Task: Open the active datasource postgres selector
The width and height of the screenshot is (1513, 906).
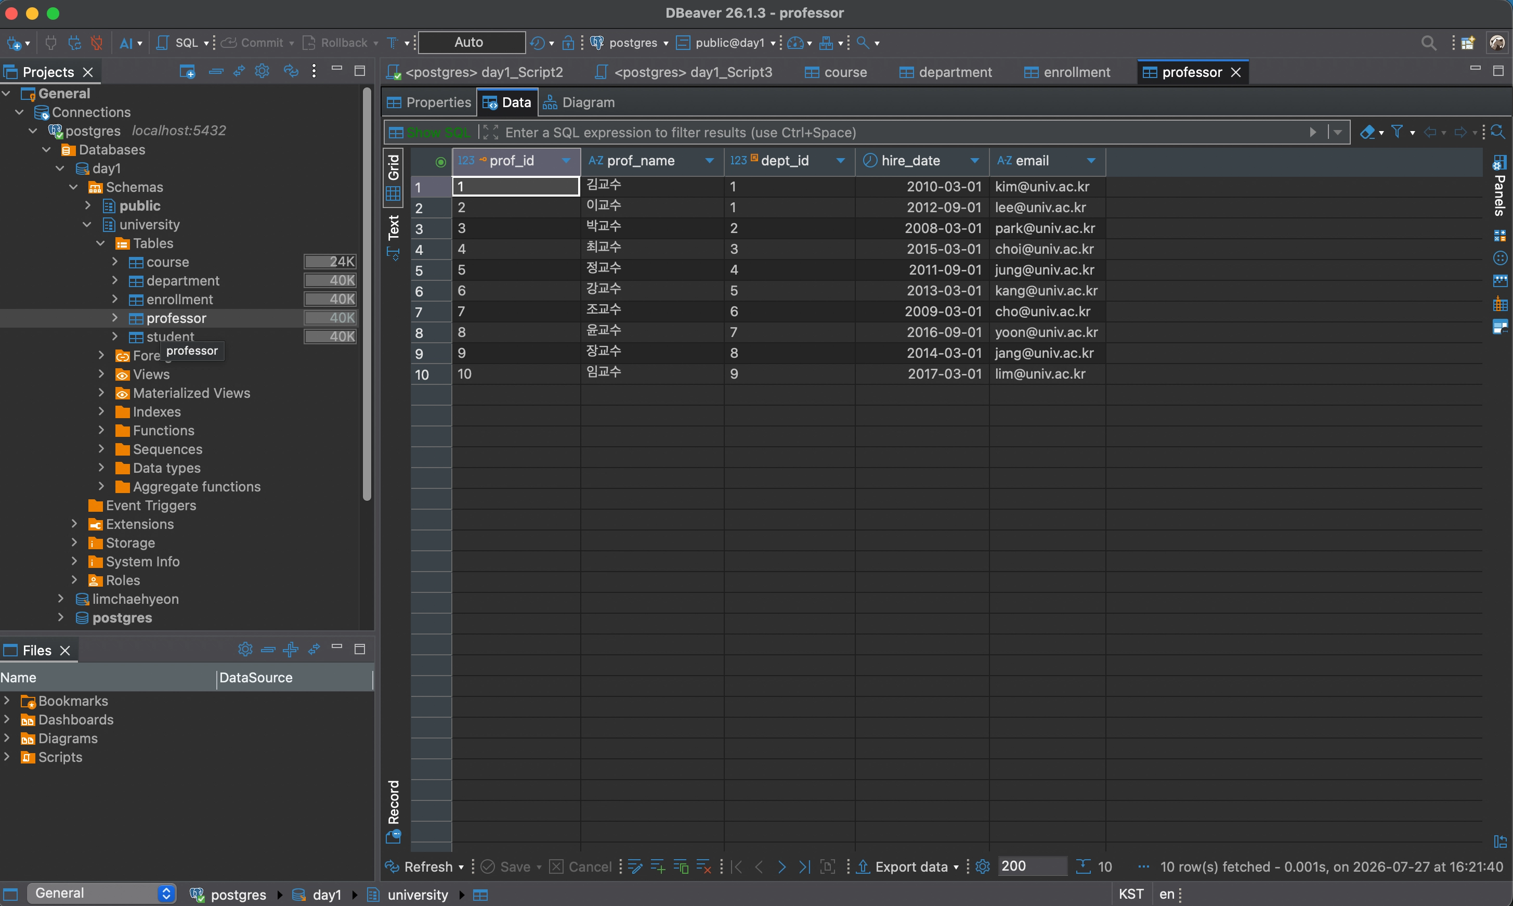Action: 630,43
